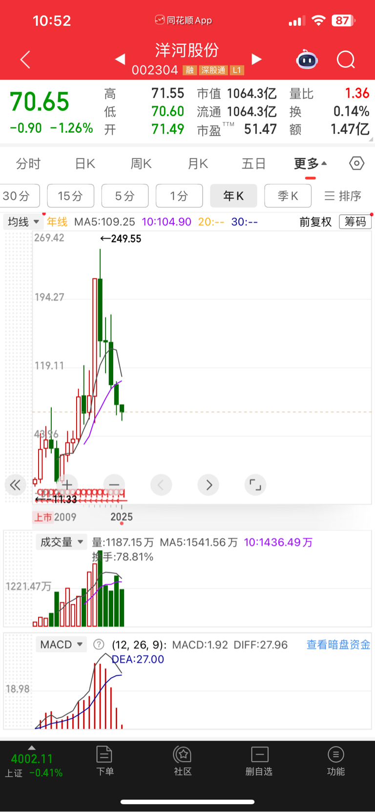Collapse chart toolbar with double-left arrow
This screenshot has height=812, width=375.
pos(15,485)
